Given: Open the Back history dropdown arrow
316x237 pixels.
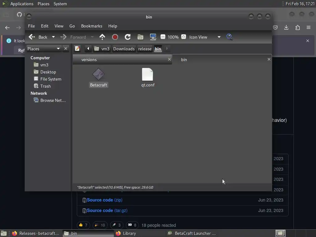Looking at the screenshot, I should click(53, 37).
